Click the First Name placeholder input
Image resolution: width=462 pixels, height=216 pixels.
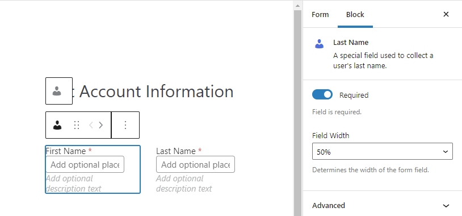tap(85, 164)
